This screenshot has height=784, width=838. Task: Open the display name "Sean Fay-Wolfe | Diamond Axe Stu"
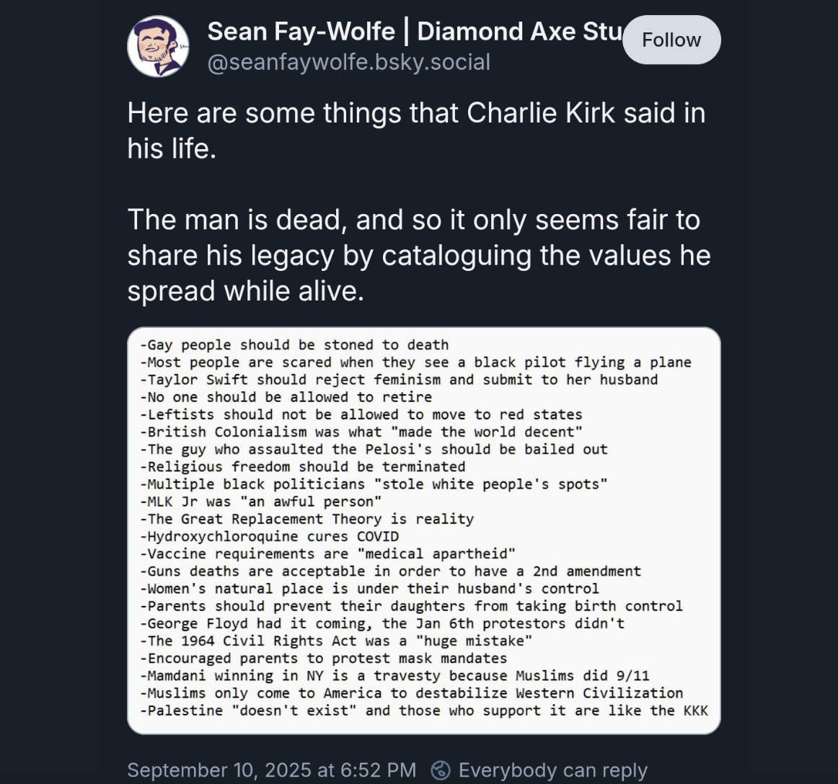414,32
